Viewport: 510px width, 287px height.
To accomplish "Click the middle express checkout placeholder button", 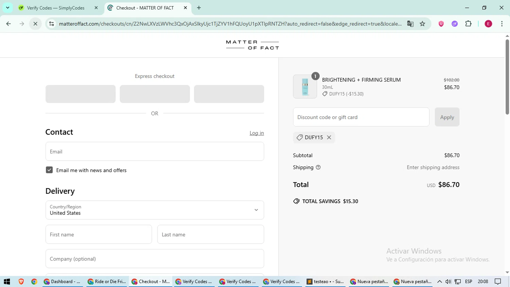I will pyautogui.click(x=155, y=94).
